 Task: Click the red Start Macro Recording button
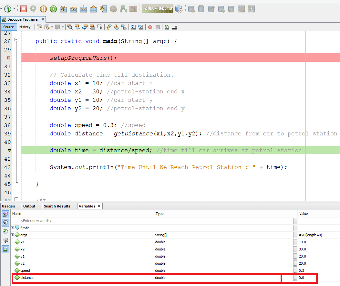pos(150,27)
